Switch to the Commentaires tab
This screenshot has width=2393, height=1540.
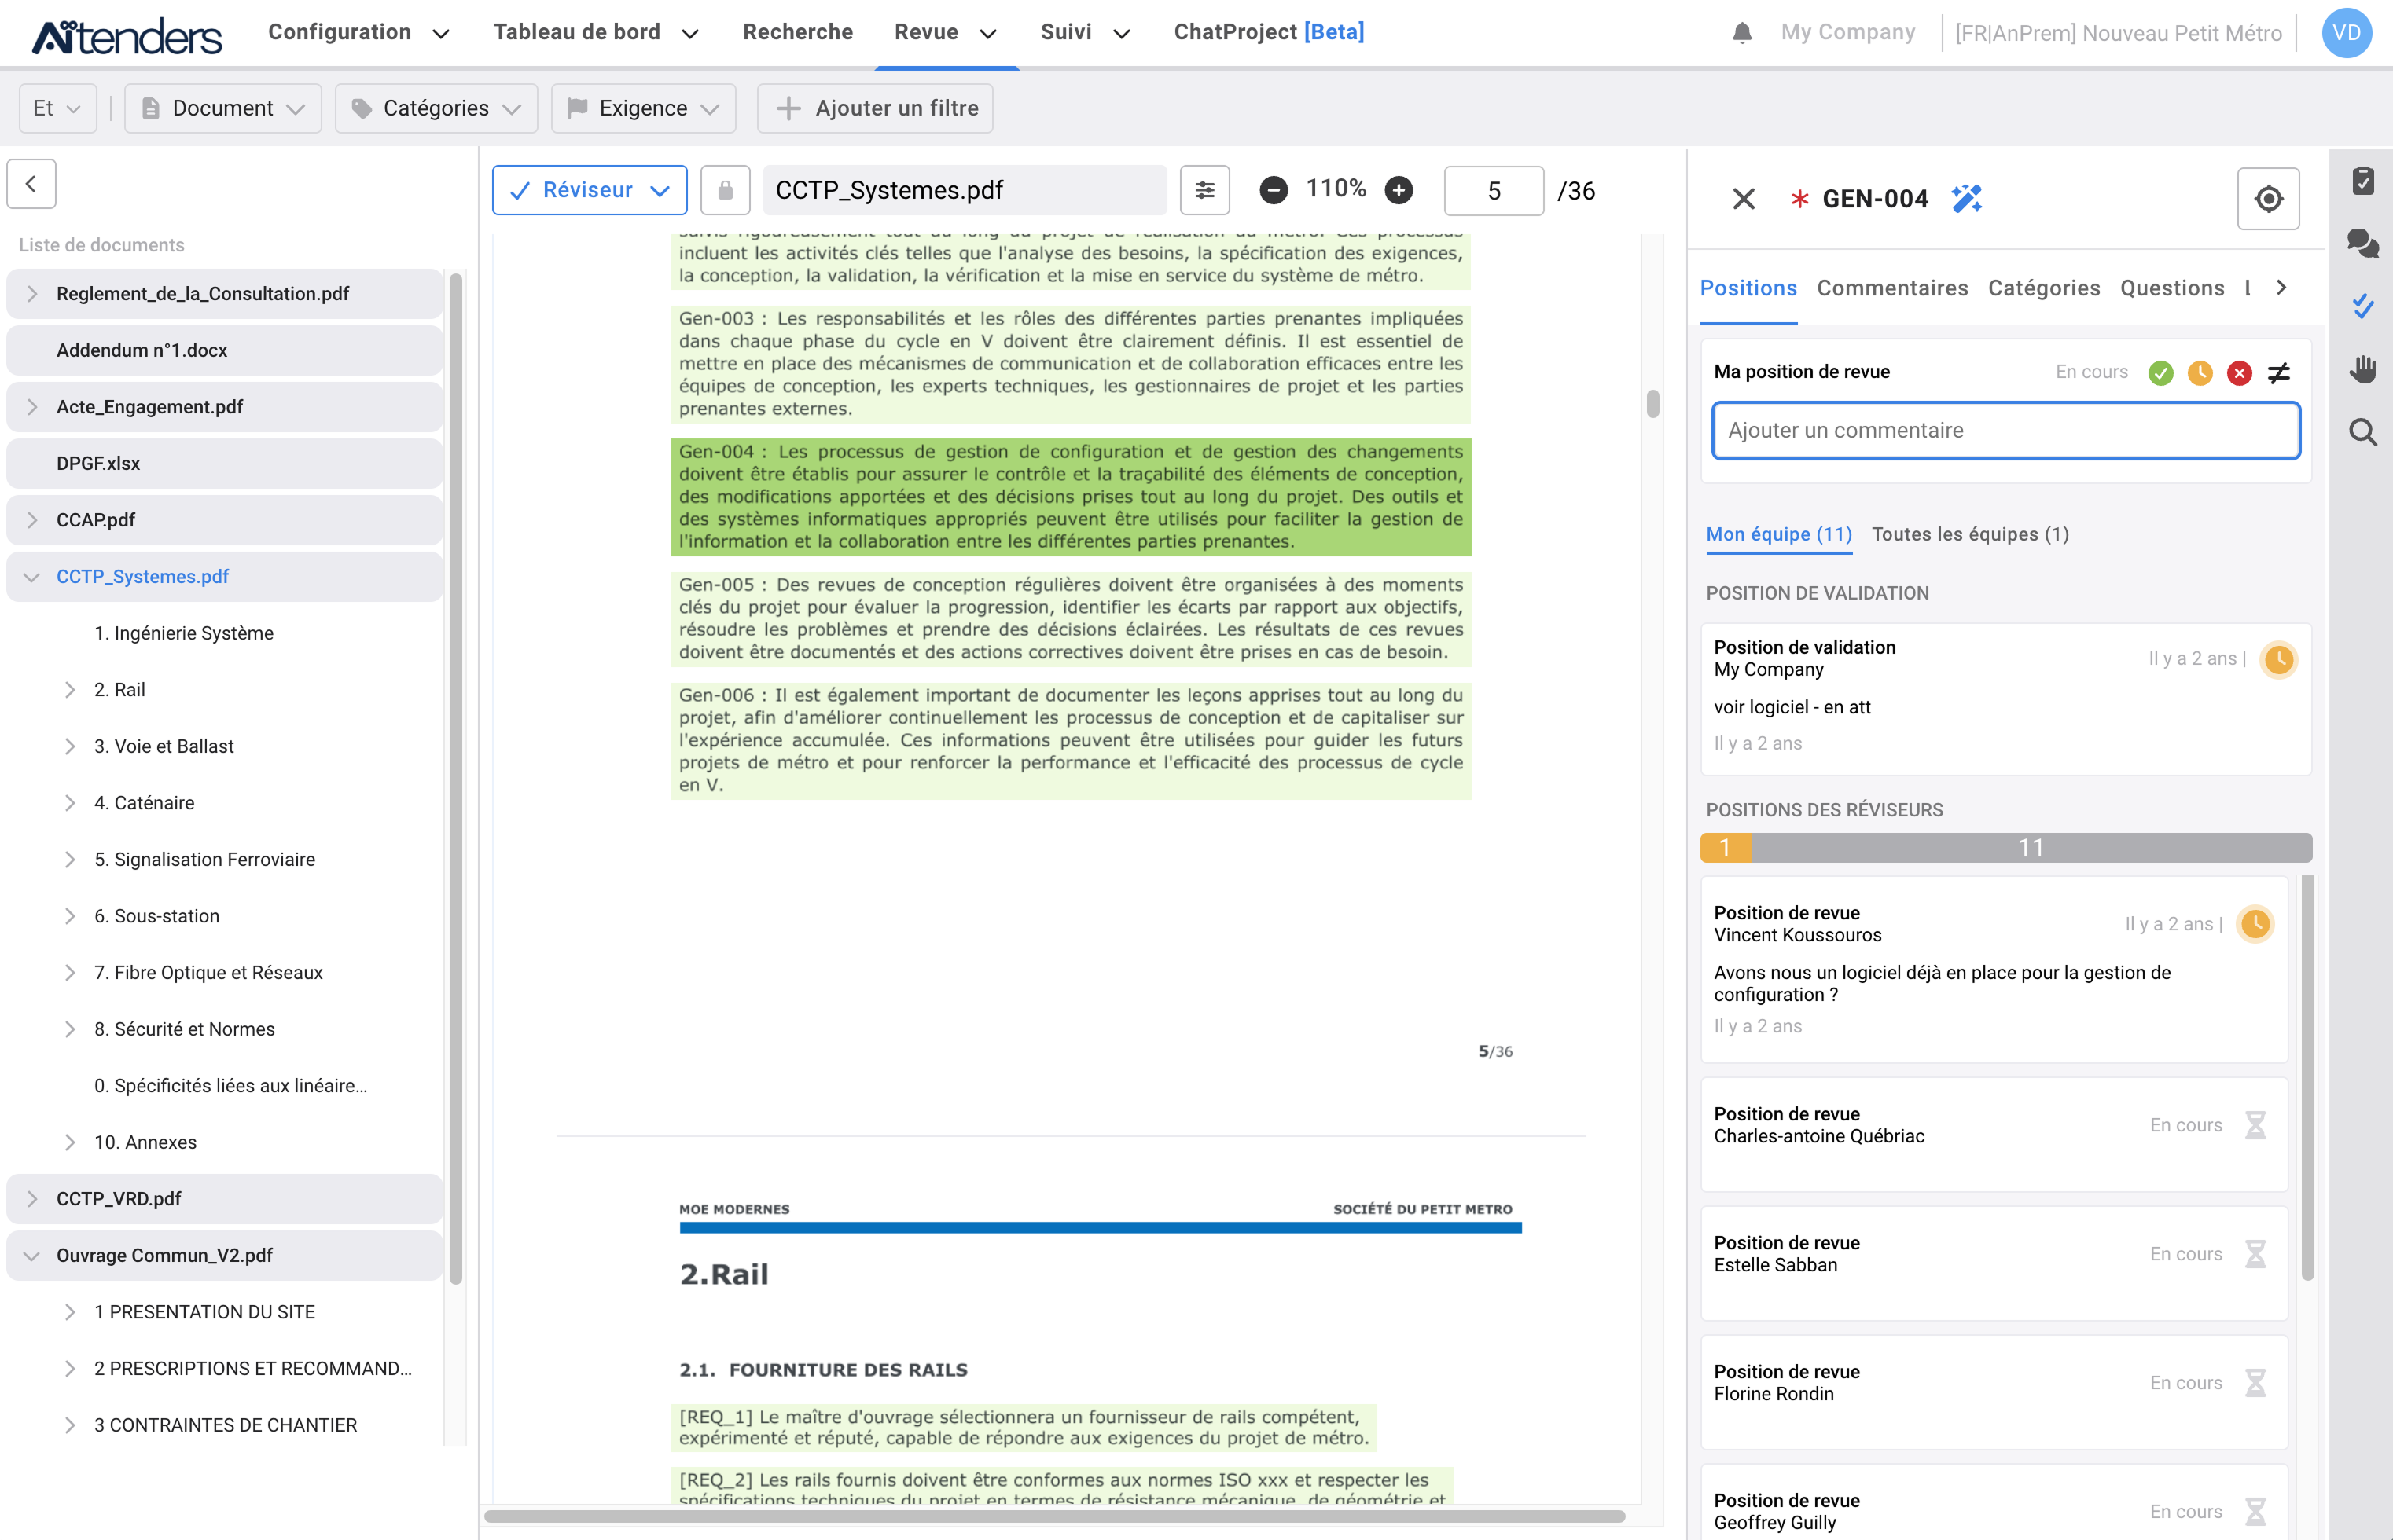(x=1891, y=288)
